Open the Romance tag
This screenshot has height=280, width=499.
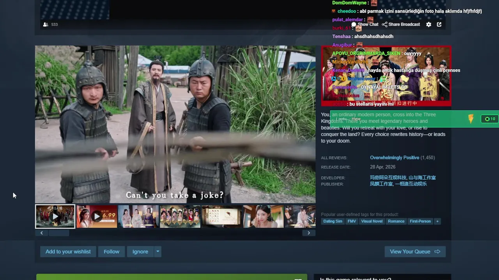pos(396,221)
